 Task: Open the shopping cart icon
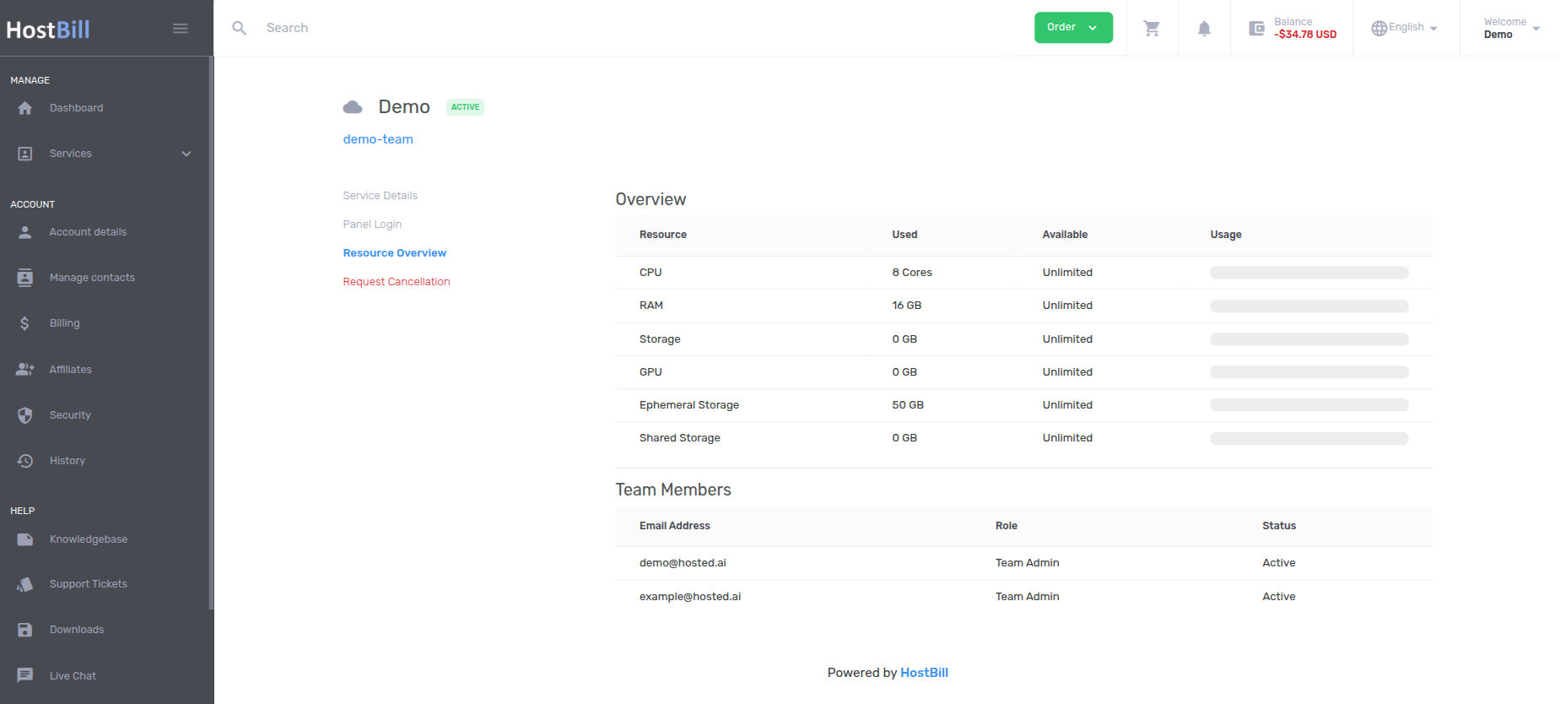[x=1152, y=29]
